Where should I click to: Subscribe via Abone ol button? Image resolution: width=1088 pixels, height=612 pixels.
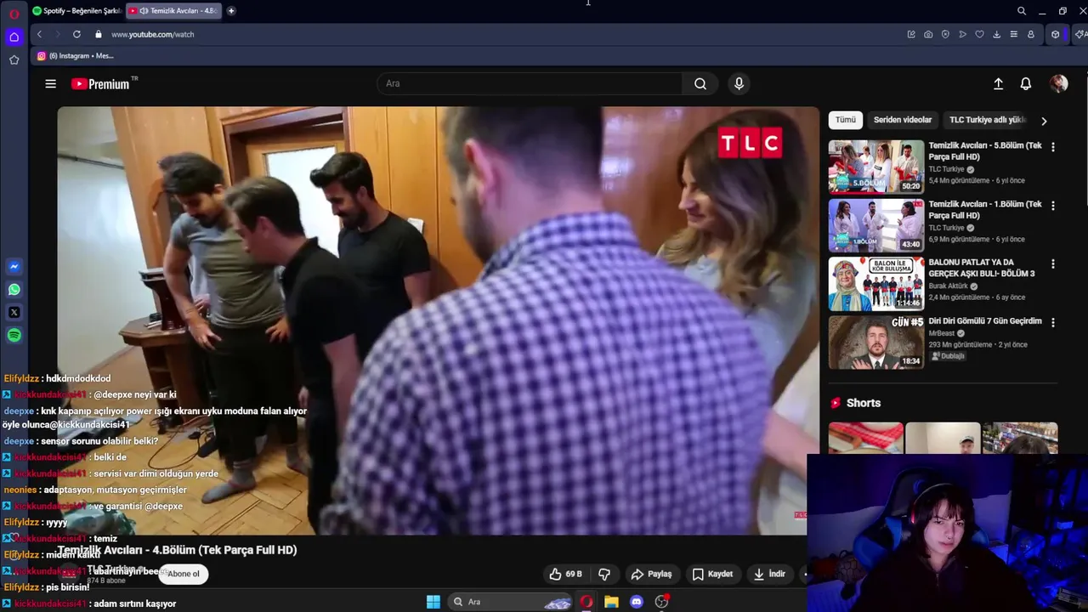[x=183, y=574]
